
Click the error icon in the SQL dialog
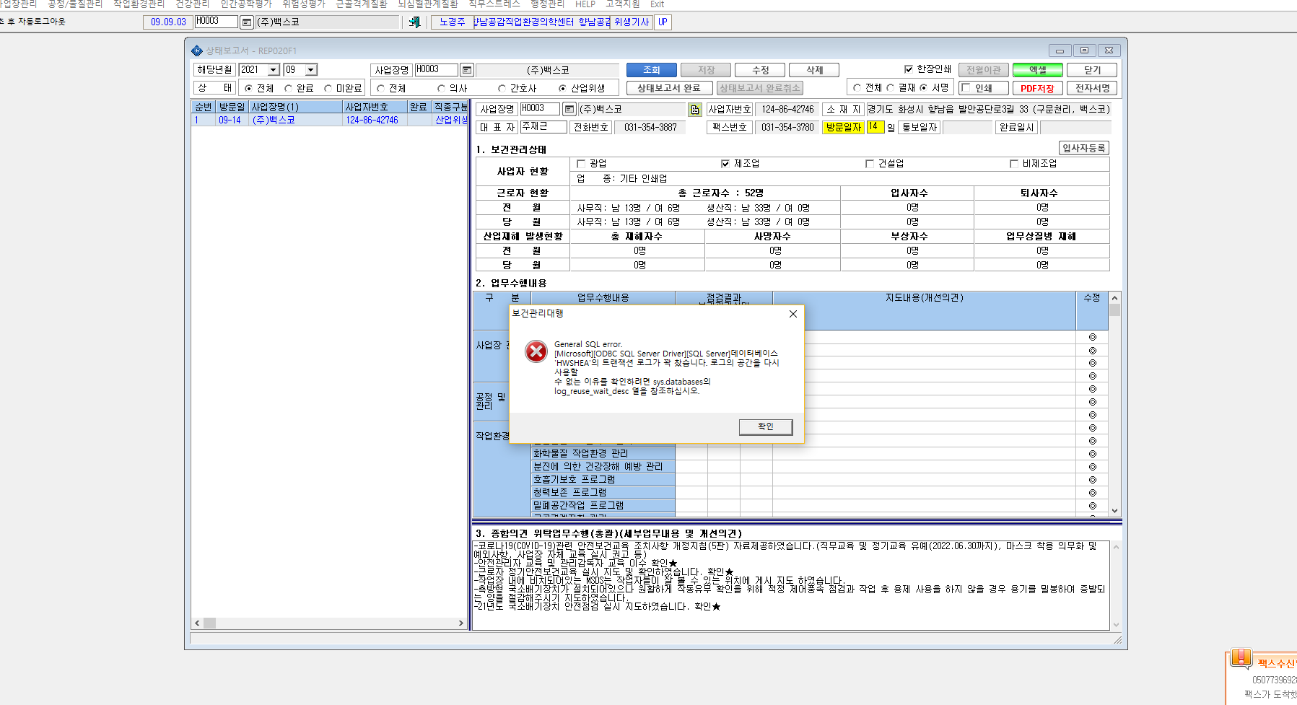click(x=536, y=351)
